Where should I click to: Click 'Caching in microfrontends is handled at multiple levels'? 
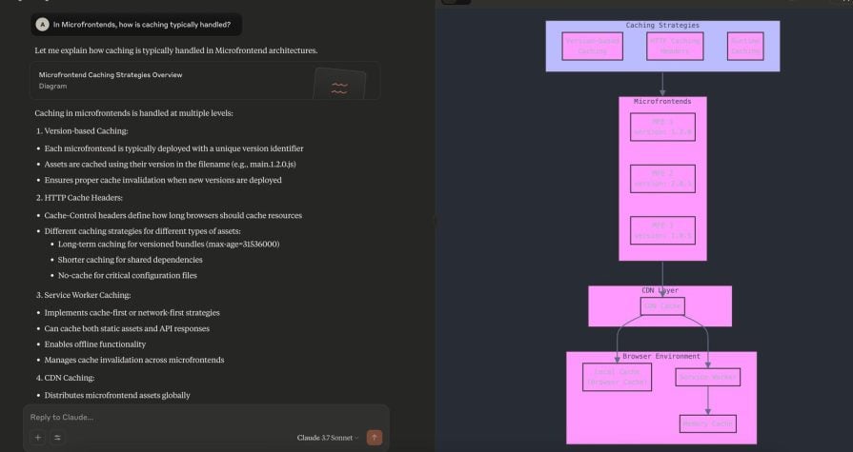133,113
